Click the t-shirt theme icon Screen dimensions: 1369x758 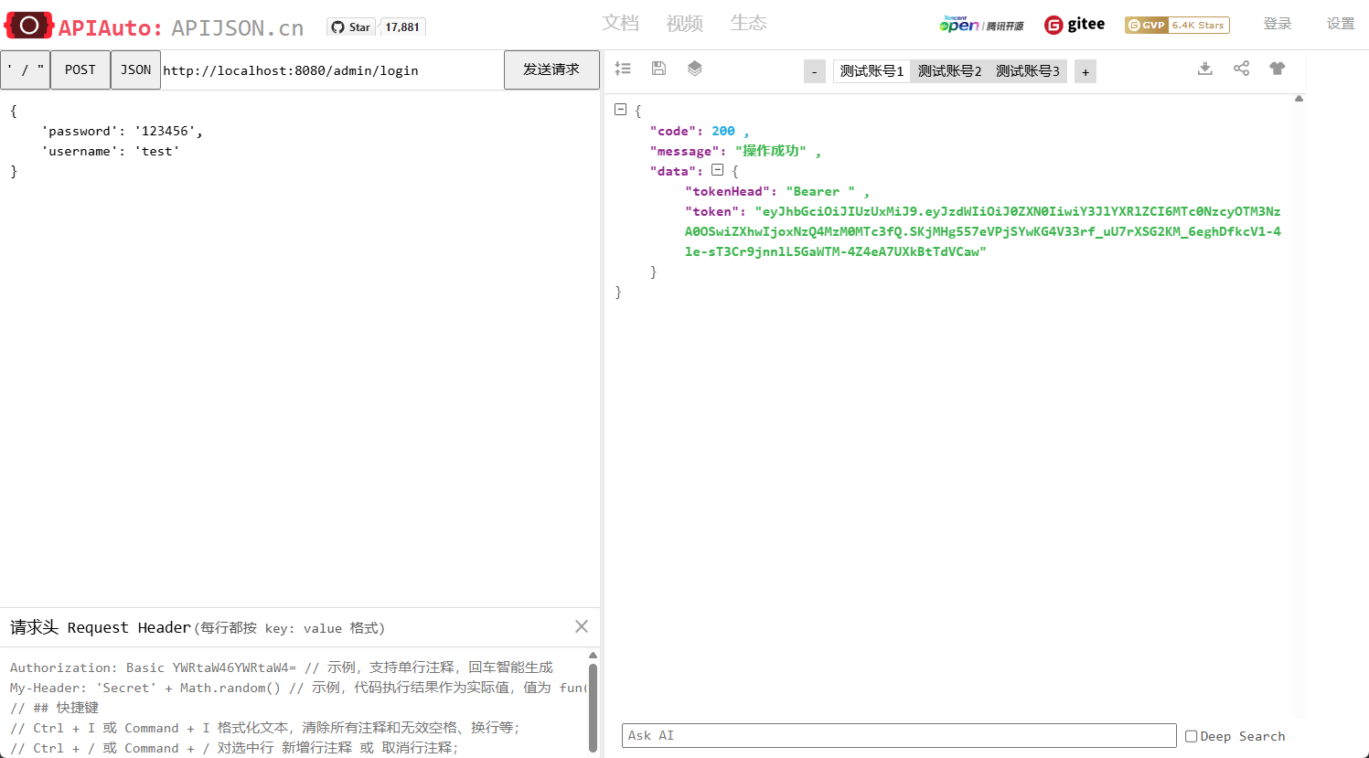pos(1278,69)
